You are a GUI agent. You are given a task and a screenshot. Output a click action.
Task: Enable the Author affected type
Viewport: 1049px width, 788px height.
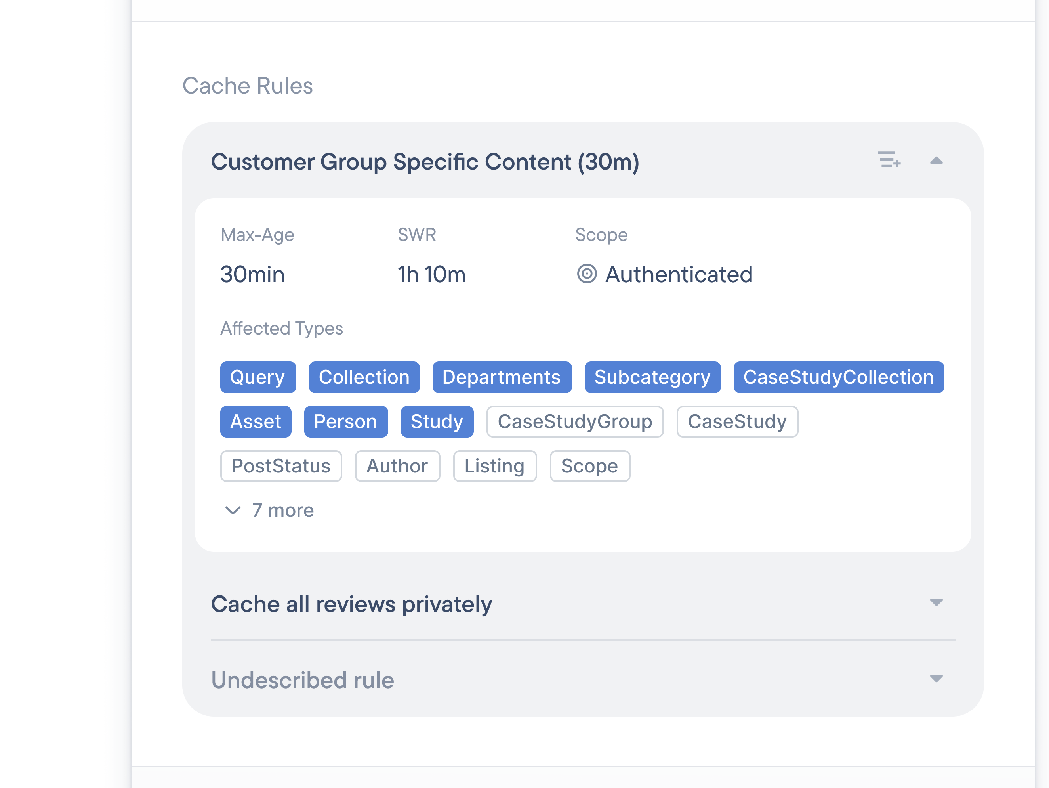[x=397, y=466]
